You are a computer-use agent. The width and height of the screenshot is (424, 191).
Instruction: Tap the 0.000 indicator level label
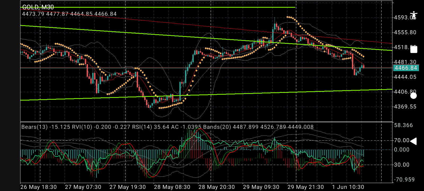click(402, 150)
